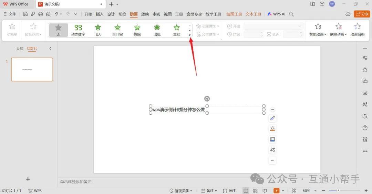The width and height of the screenshot is (372, 194).
Task: Click the search magnifier icon
Action: 291,14
